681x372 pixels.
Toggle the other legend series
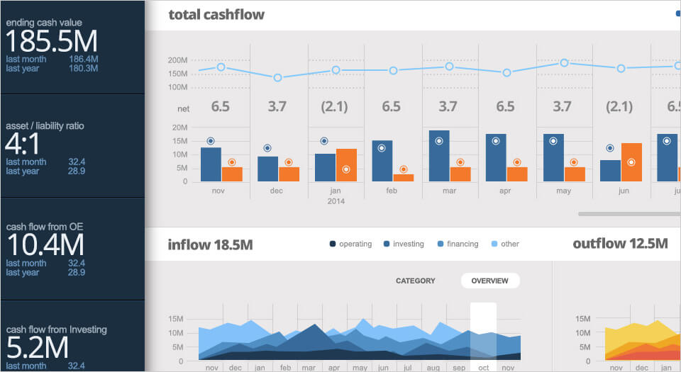(x=504, y=244)
